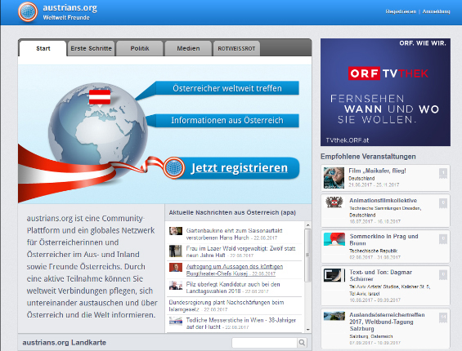
Task: Click thumbnail beside Burgtheater-Chefs news item
Action: [x=176, y=268]
